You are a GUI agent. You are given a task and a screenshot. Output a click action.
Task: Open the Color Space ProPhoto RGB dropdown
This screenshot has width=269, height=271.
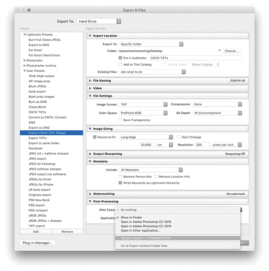click(x=143, y=113)
